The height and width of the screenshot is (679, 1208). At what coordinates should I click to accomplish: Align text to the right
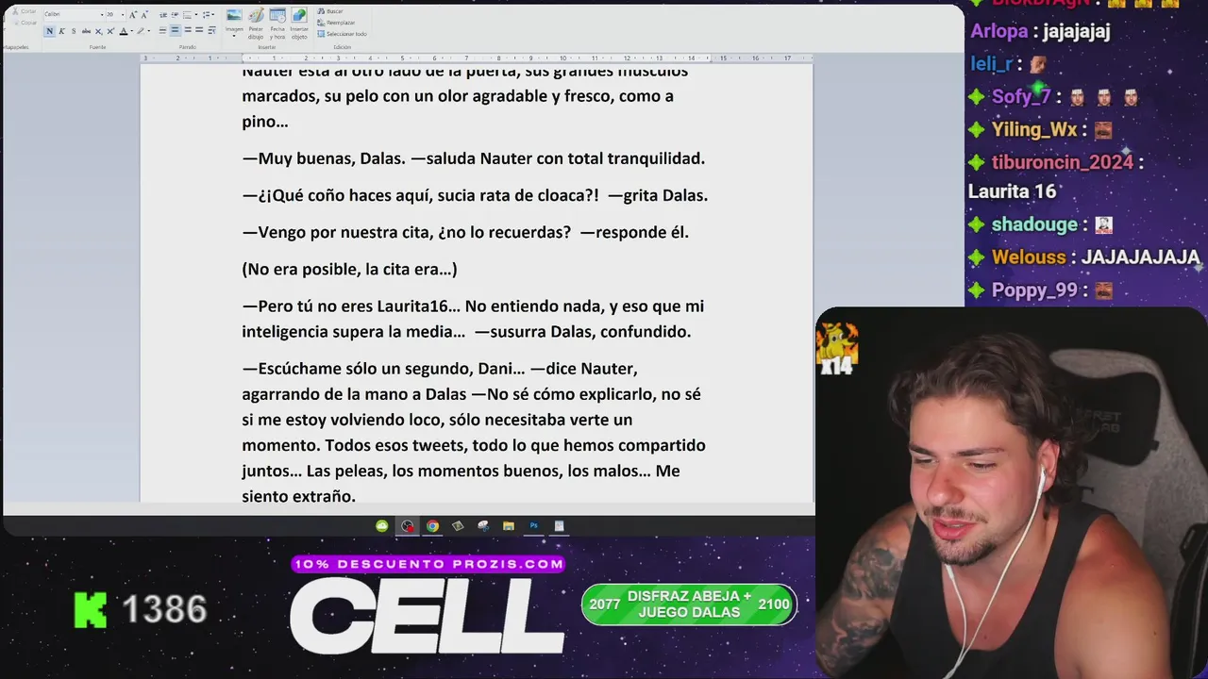click(187, 30)
